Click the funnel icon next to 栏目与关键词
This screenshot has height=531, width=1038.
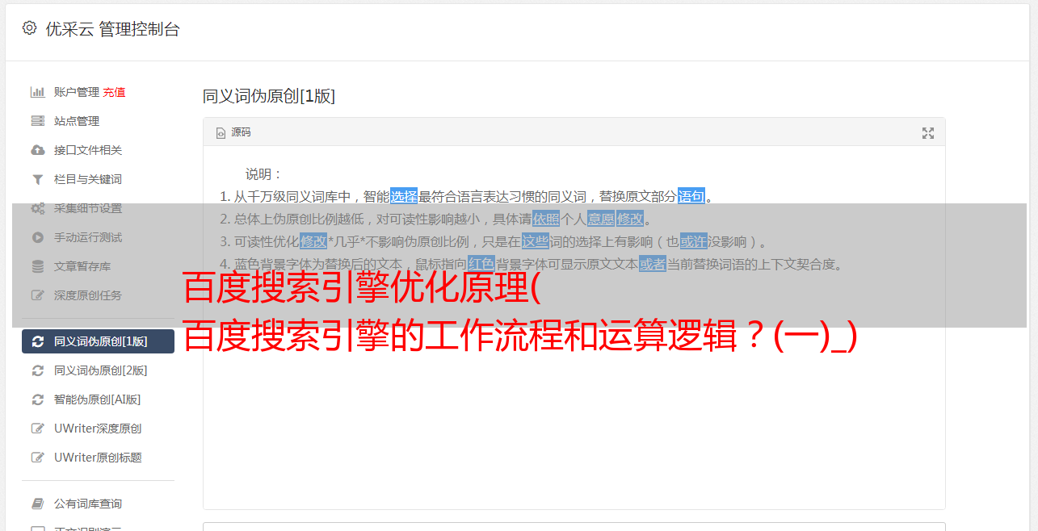(37, 179)
